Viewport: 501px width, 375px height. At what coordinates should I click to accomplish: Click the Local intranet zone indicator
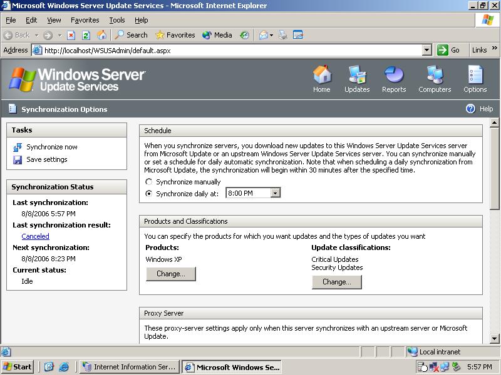point(435,352)
